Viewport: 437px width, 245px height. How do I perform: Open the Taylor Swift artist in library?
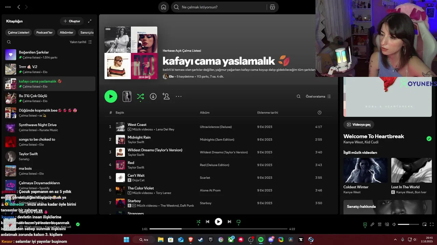click(50, 156)
